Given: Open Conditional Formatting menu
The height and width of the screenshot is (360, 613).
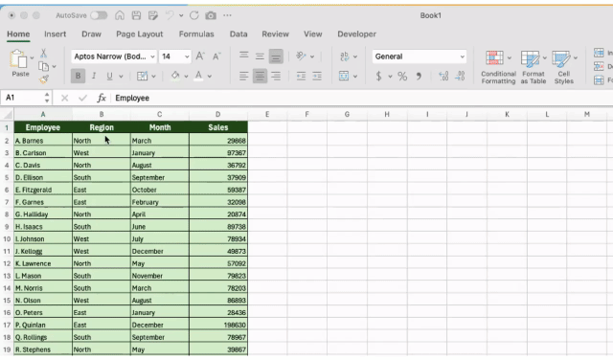Looking at the screenshot, I should [x=498, y=67].
